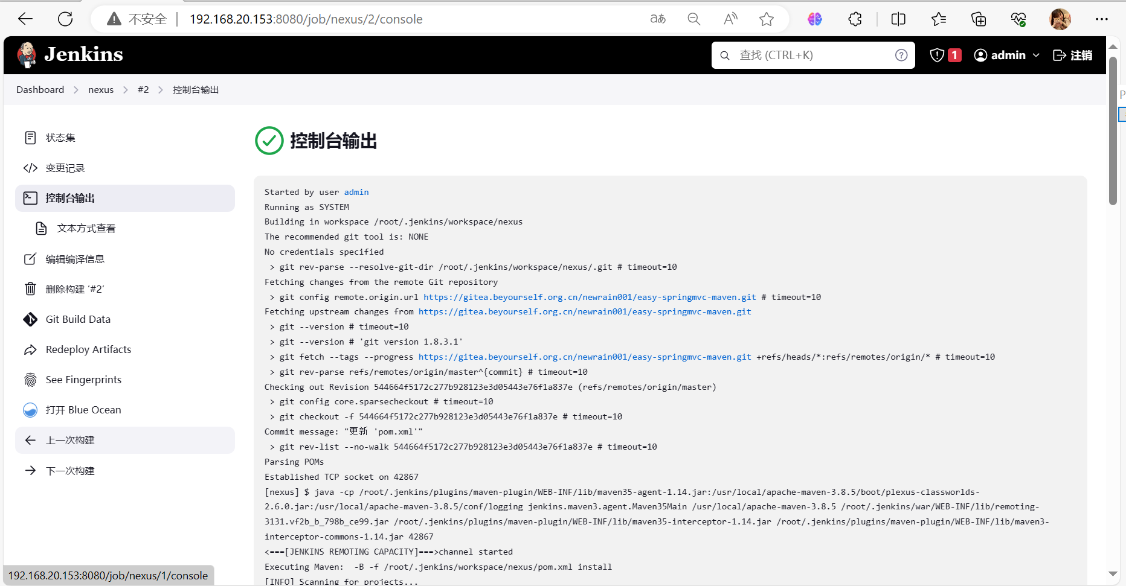Go to 上一次构建 previous build
Viewport: 1126px width, 586px height.
point(125,440)
